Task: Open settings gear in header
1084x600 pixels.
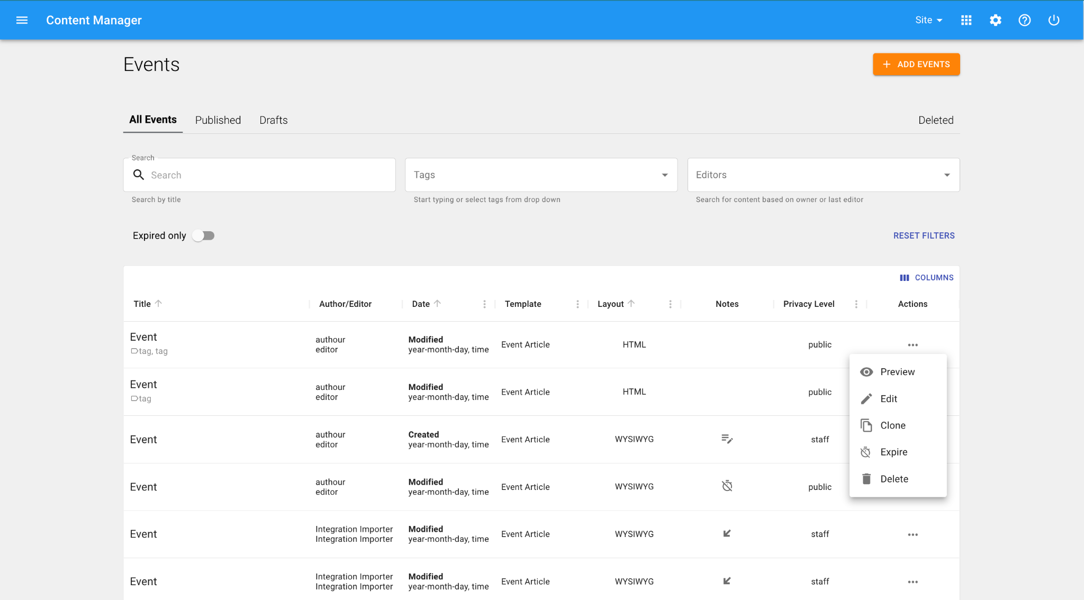Action: [995, 20]
